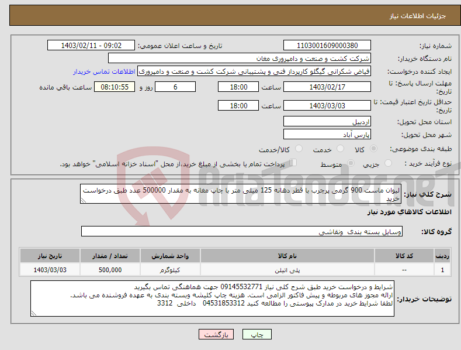Click the price validity time 18:00 field
Viewport: 461px width, 350px height.
point(238,105)
